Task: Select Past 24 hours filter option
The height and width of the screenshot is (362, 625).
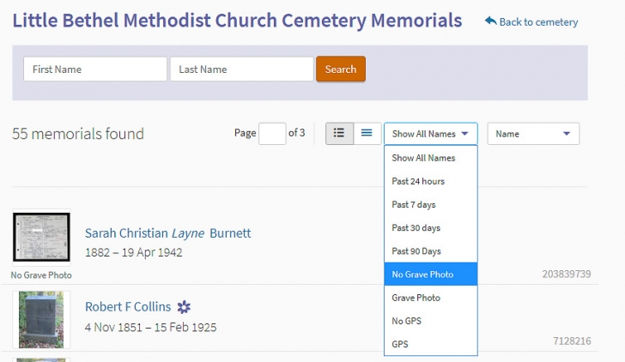Action: 430,181
